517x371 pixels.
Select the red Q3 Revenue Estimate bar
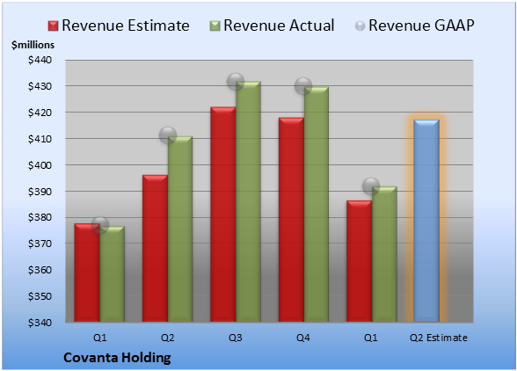pos(223,215)
